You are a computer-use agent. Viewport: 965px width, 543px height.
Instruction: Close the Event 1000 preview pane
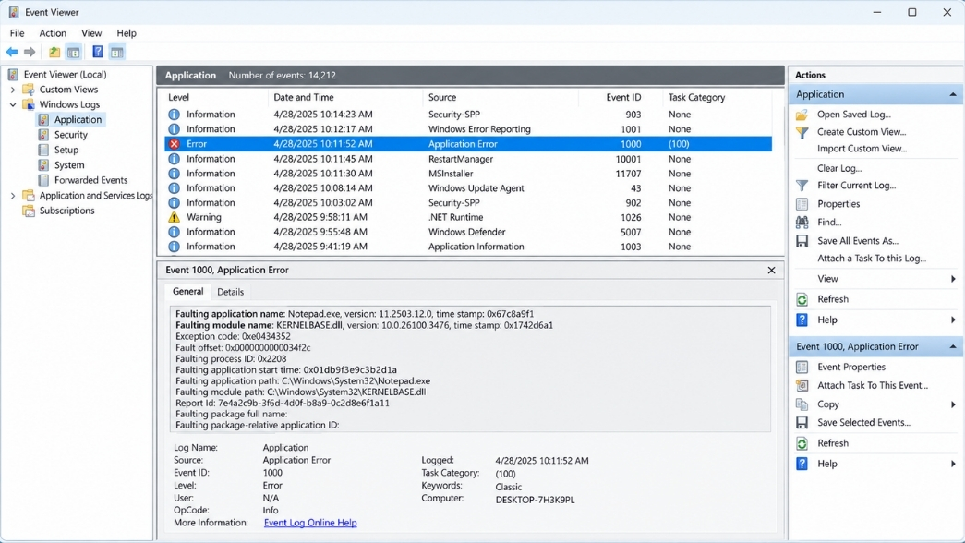(771, 271)
